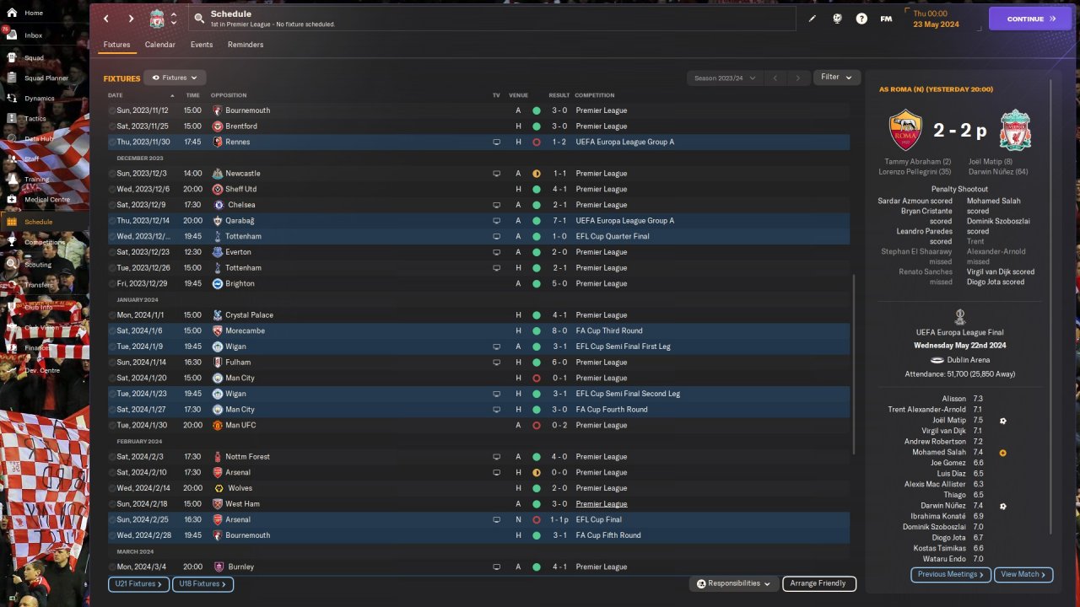Viewport: 1080px width, 607px height.
Task: Navigate back with the left arrow
Action: [x=106, y=19]
